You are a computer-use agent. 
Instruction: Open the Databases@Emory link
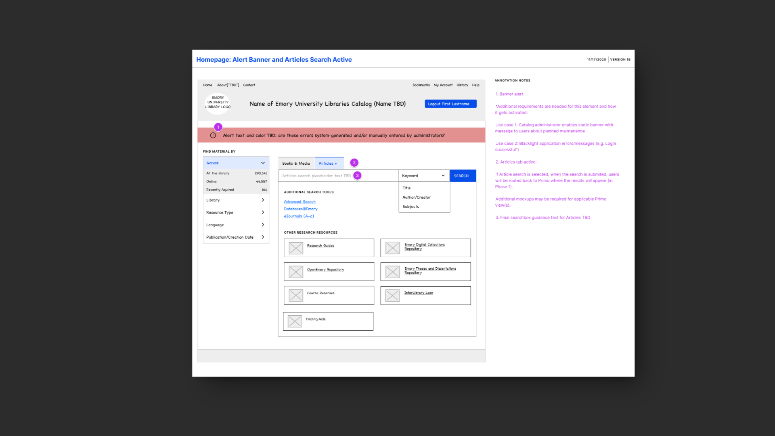pos(301,209)
